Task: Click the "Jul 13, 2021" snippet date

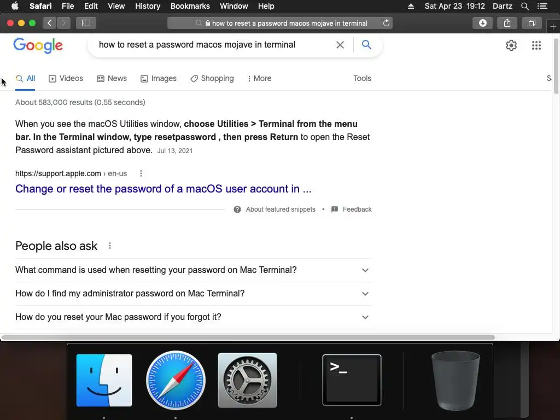Action: (x=175, y=151)
